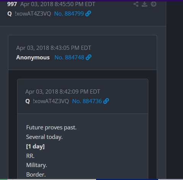Click tripcode !xowAT4Z3VQ beside No. 884736

[51, 101]
